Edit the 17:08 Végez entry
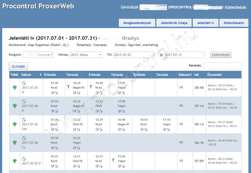This screenshot has width=251, height=173. pyautogui.click(x=119, y=111)
